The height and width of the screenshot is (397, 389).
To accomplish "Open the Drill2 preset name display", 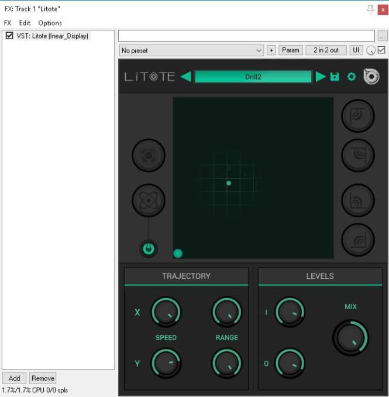I will point(253,77).
